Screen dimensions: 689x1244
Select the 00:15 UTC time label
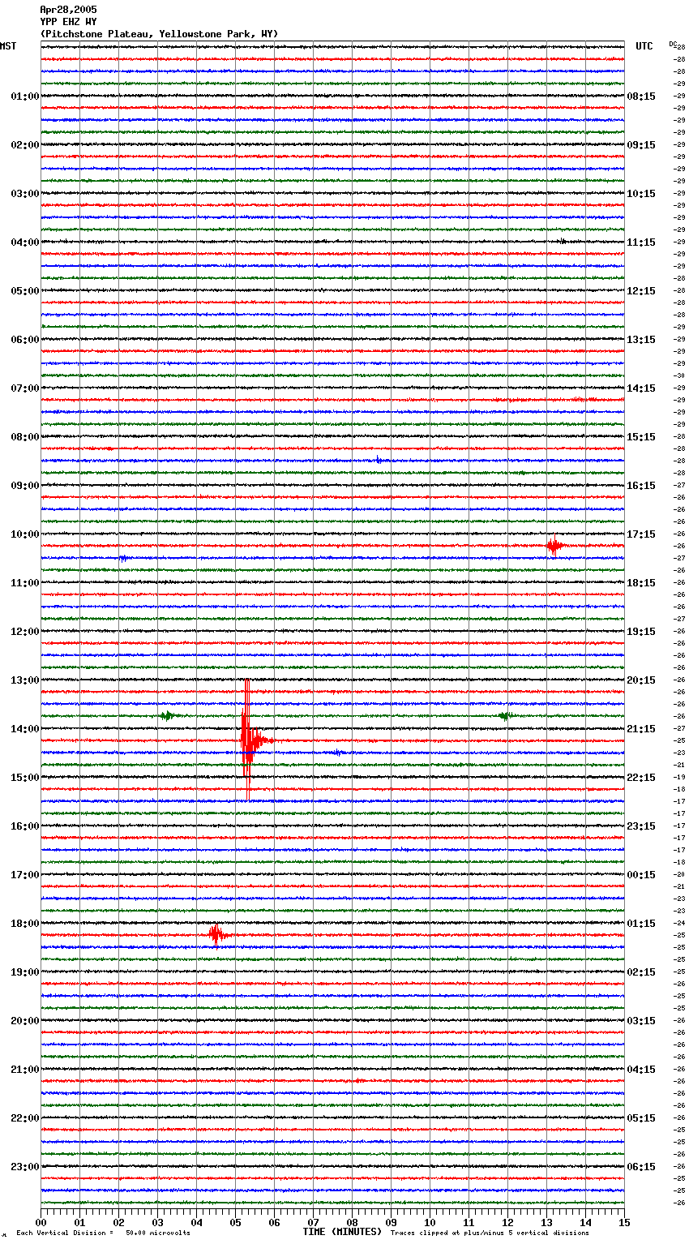[x=641, y=875]
